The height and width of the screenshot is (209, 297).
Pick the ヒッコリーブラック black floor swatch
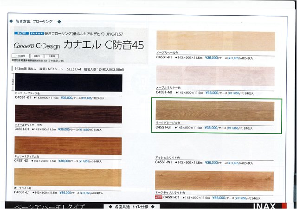(x=69, y=82)
